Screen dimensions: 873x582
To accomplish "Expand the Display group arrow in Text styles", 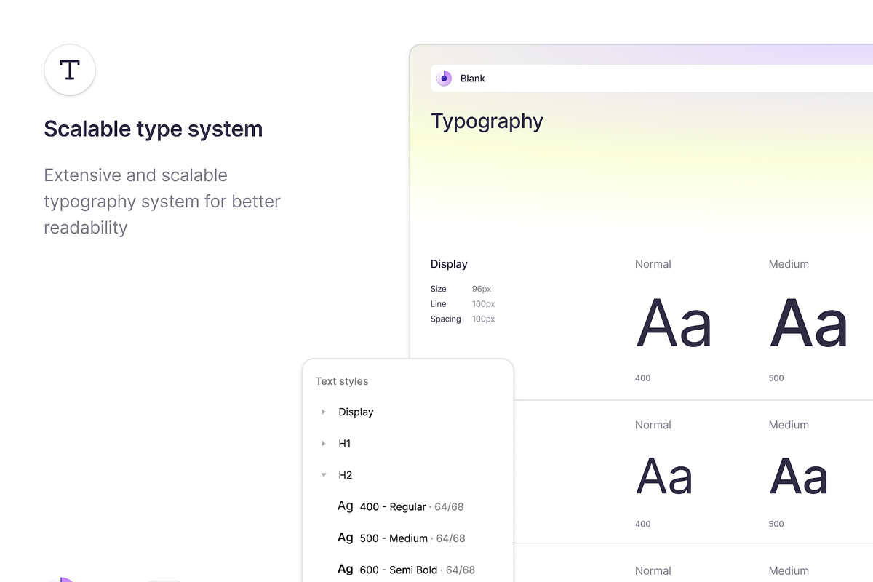I will tap(324, 412).
